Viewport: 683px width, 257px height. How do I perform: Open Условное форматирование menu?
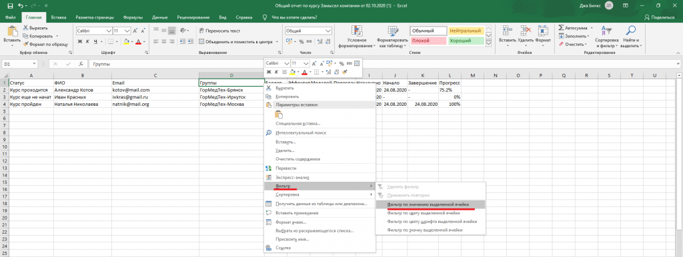[357, 37]
